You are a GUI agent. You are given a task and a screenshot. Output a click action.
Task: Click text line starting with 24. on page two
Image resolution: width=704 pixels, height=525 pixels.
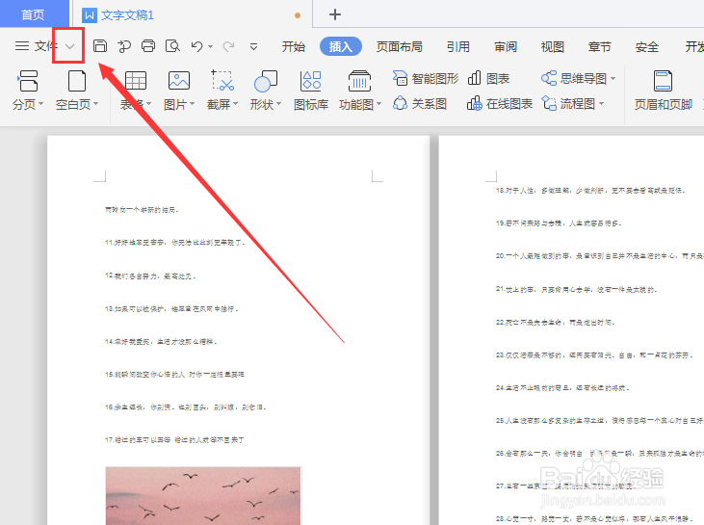[x=561, y=388]
